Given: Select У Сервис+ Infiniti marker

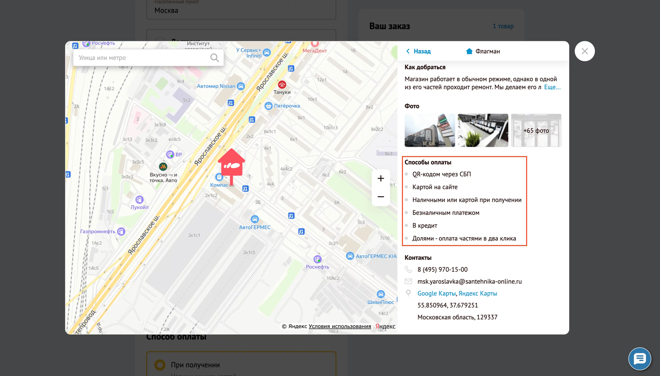Looking at the screenshot, I should (267, 53).
